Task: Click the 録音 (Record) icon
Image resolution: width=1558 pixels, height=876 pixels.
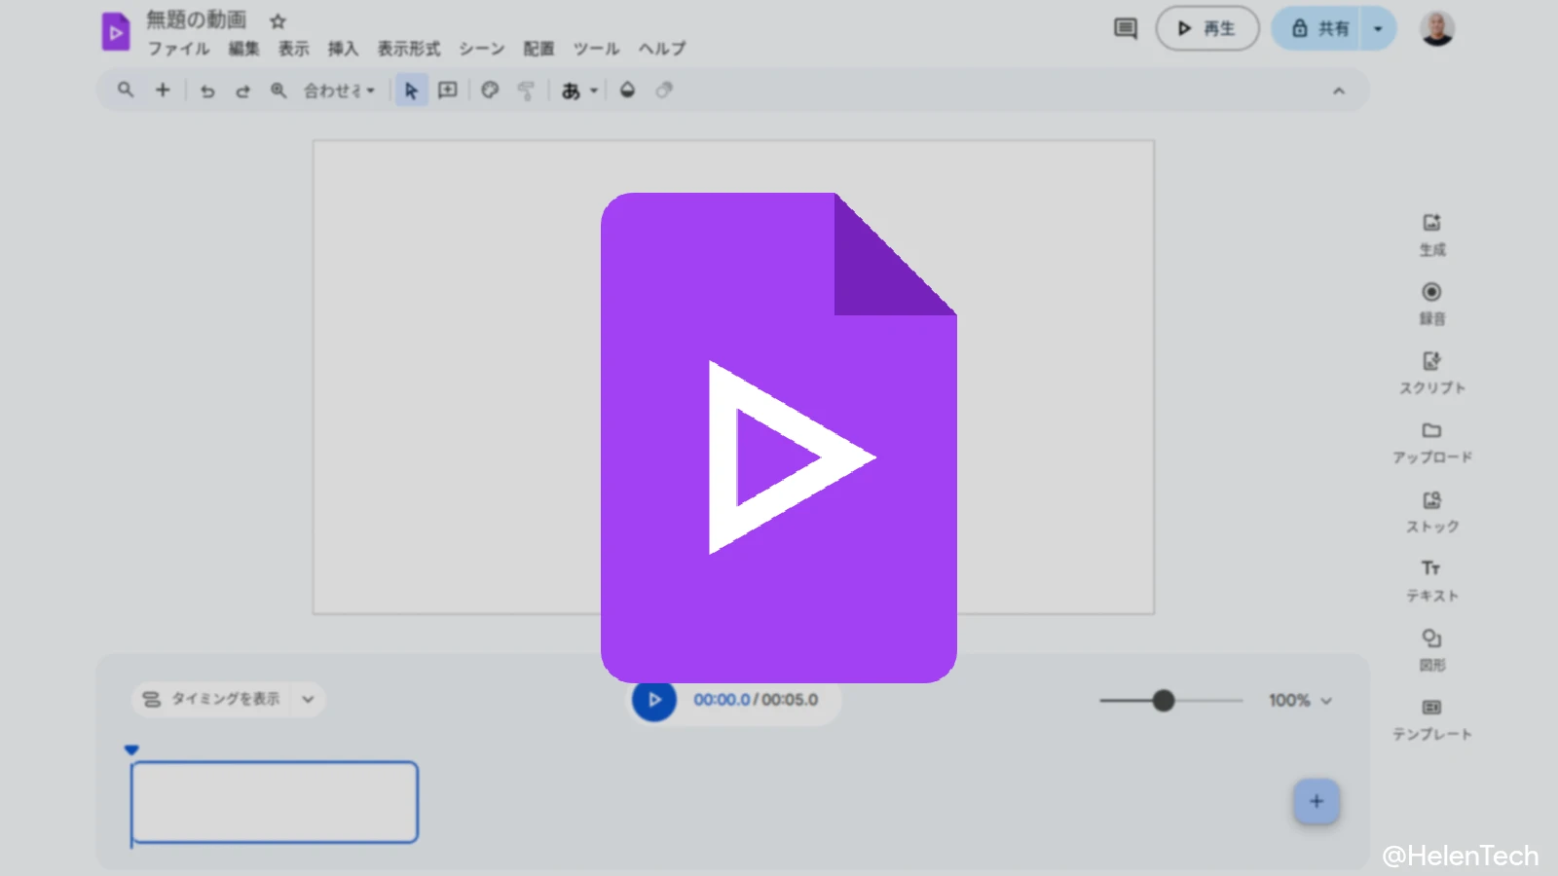Action: pyautogui.click(x=1431, y=292)
